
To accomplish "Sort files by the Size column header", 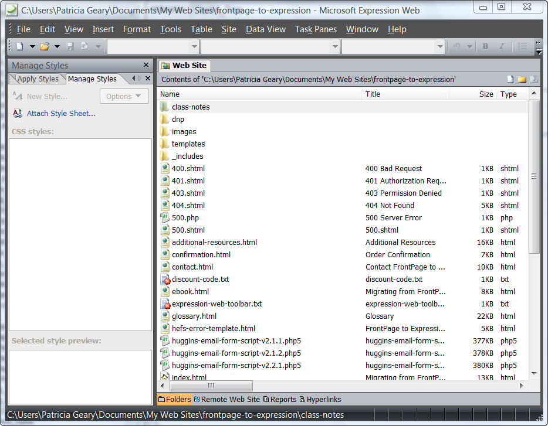I will tap(486, 94).
